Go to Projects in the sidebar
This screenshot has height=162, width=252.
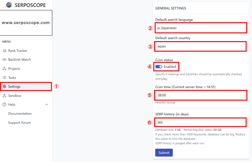pos(15,69)
